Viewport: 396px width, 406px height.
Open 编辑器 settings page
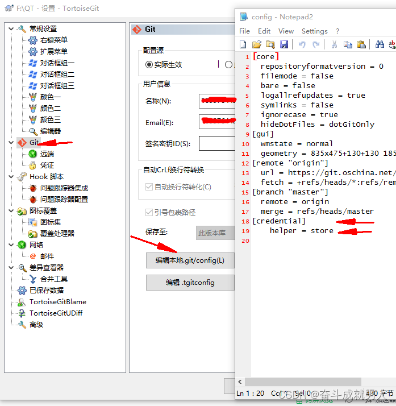click(x=51, y=131)
